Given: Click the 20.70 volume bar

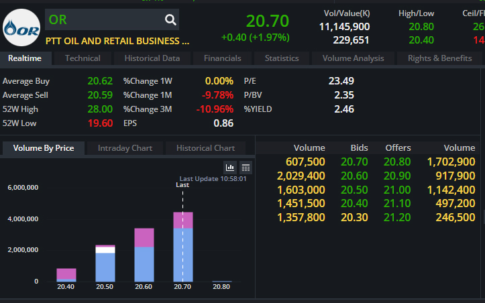Looking at the screenshot, I should [183, 248].
